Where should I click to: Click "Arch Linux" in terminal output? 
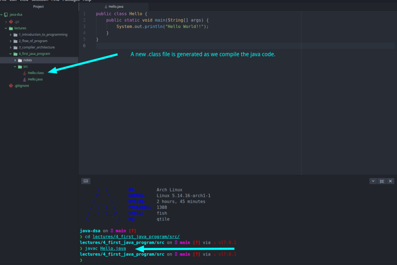coord(169,190)
